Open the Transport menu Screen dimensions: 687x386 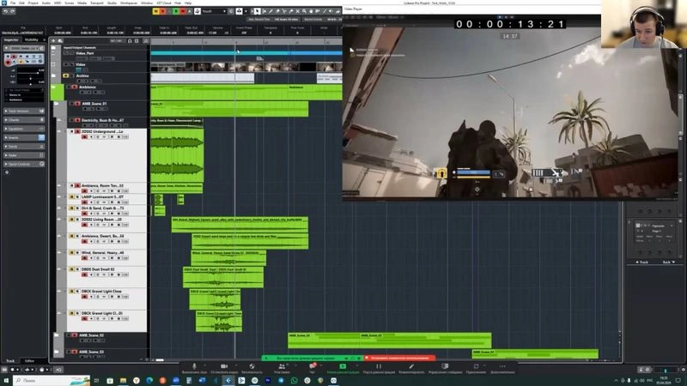point(97,3)
